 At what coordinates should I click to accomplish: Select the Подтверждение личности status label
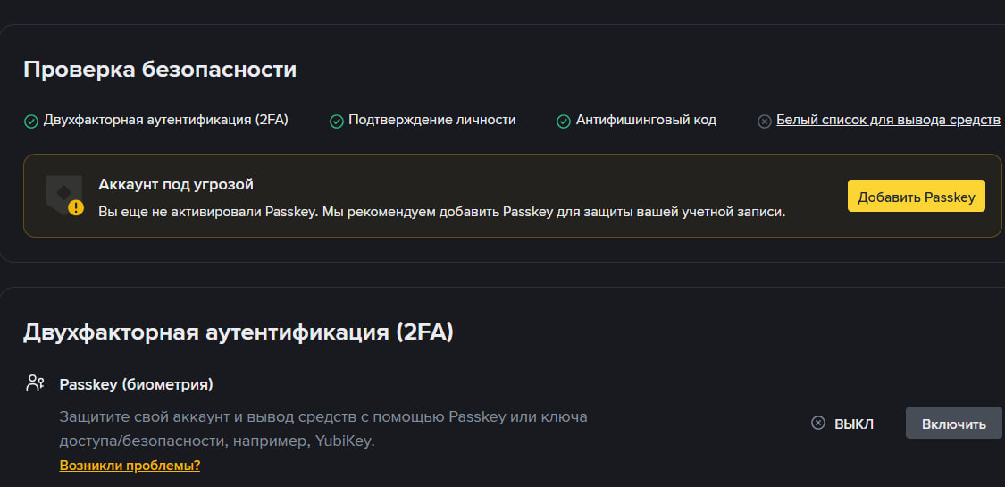(431, 120)
